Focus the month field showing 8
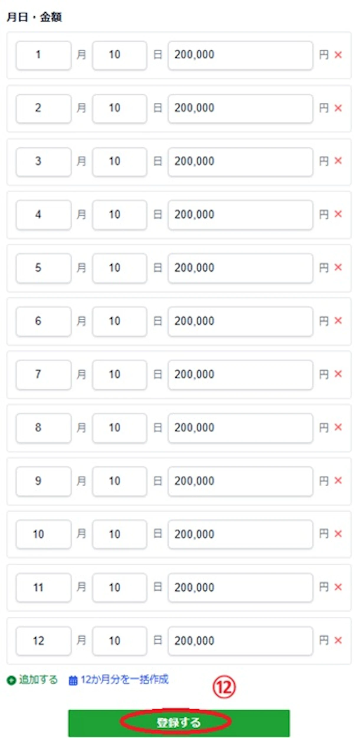 [44, 428]
